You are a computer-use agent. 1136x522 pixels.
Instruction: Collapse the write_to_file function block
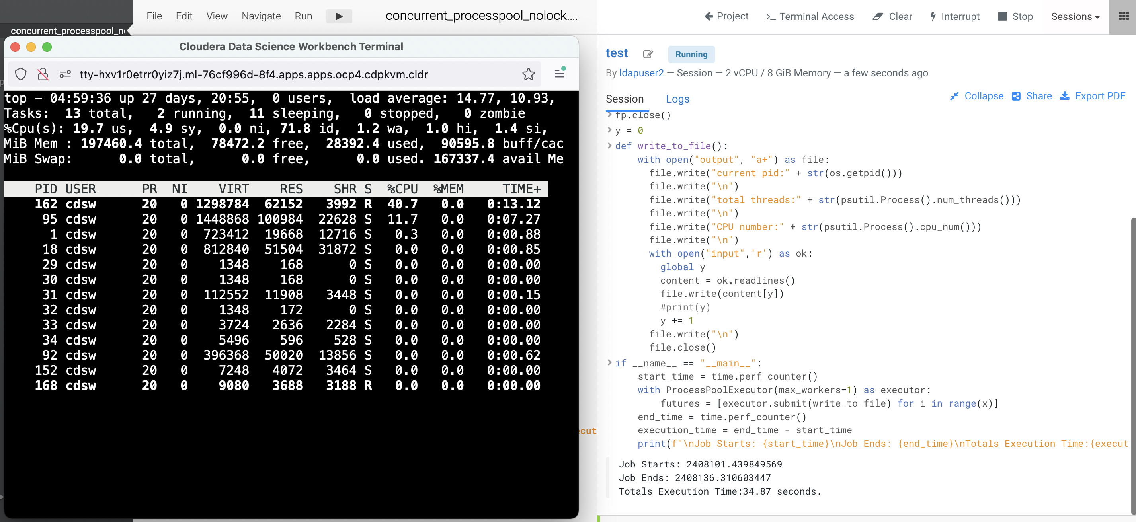point(609,146)
